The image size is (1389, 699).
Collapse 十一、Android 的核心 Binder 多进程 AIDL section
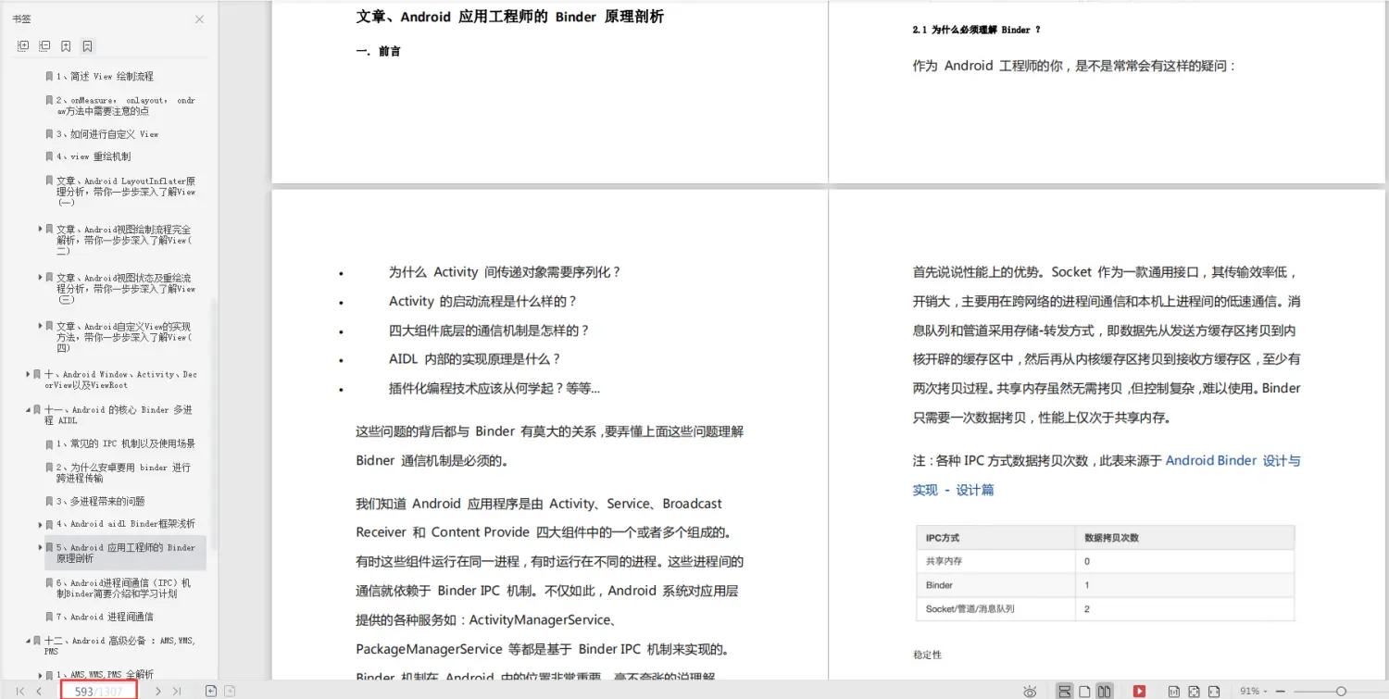pos(28,409)
